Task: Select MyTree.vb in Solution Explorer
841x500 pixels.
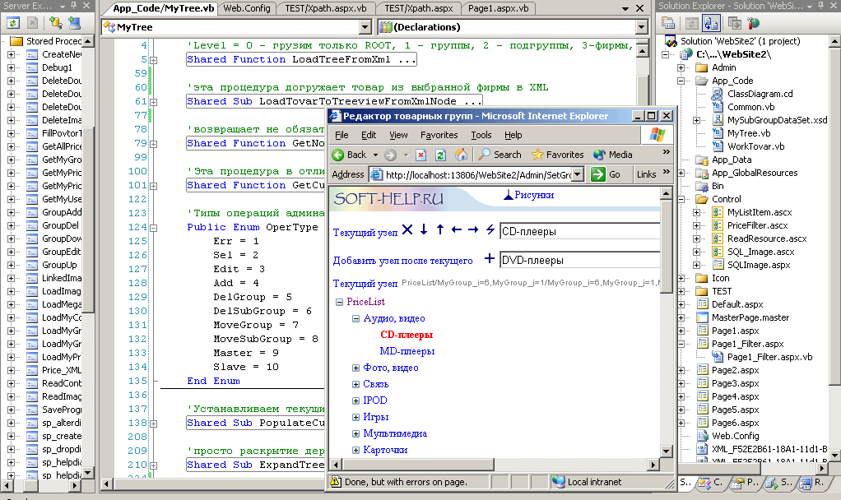Action: click(x=749, y=133)
